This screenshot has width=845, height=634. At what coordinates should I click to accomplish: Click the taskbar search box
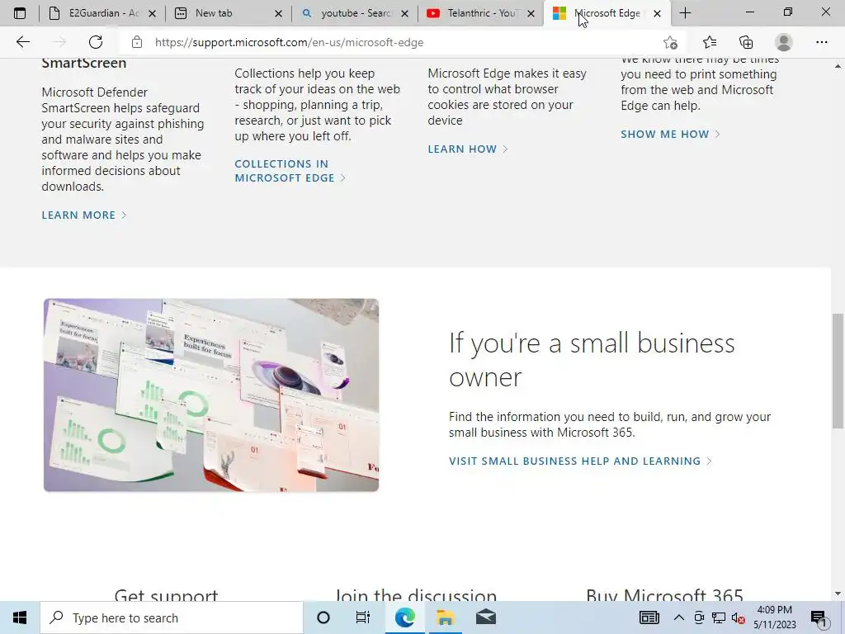point(172,617)
